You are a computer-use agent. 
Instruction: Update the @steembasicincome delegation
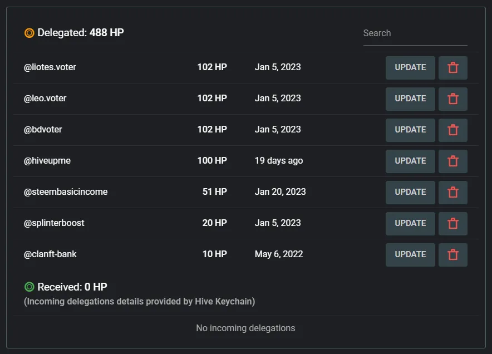coord(410,193)
